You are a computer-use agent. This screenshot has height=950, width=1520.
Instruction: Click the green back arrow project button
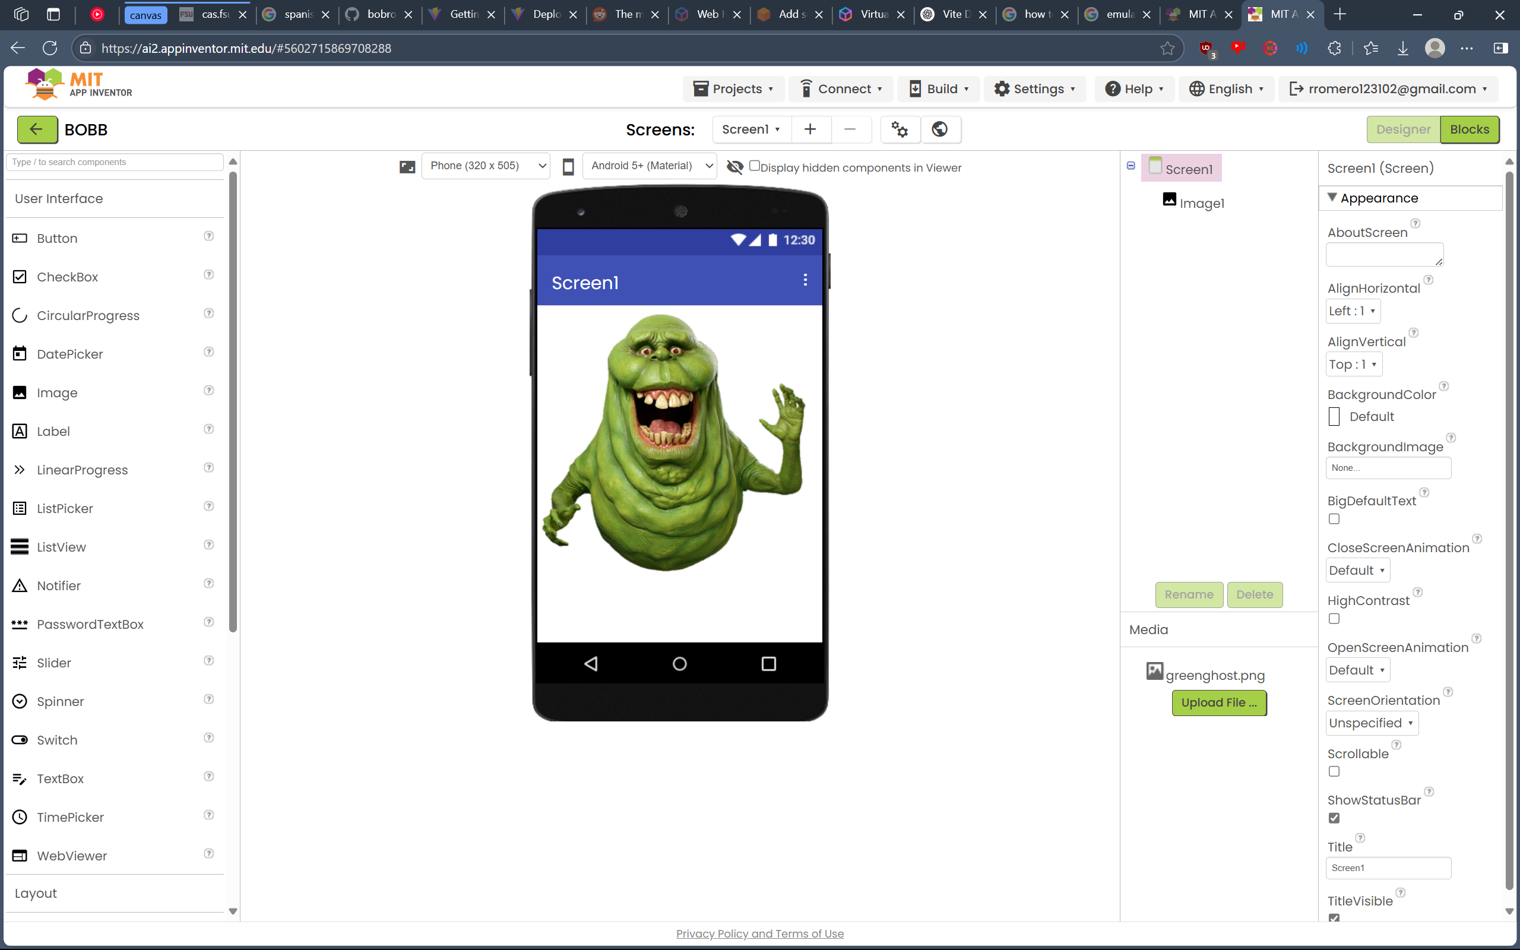[x=36, y=129]
